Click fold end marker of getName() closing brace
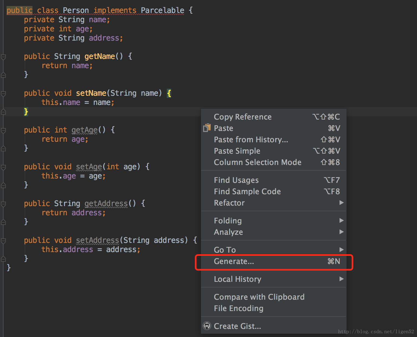417x337 pixels. [3, 75]
